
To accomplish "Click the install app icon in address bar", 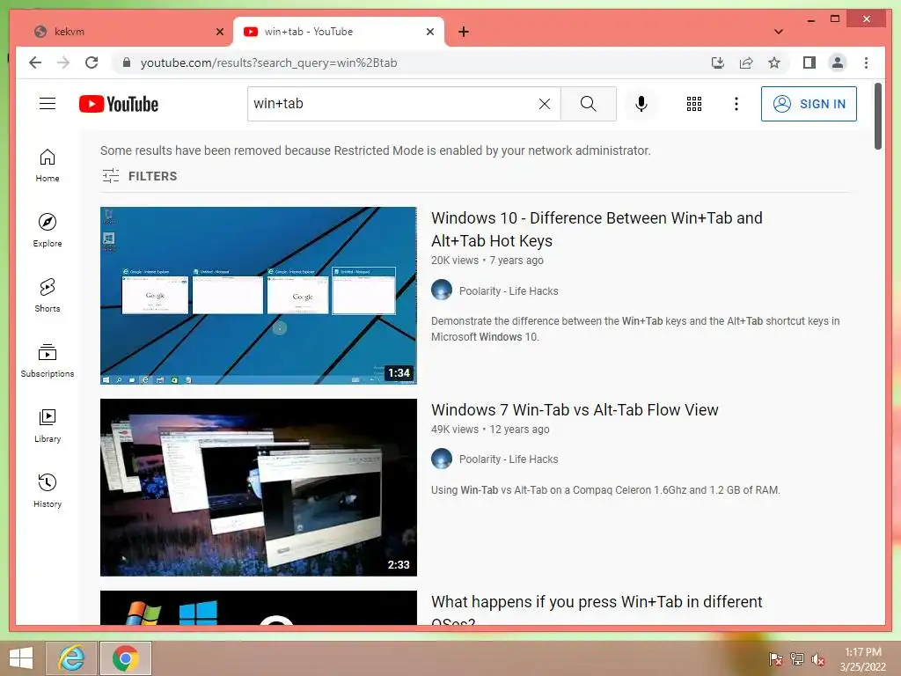I will click(718, 62).
